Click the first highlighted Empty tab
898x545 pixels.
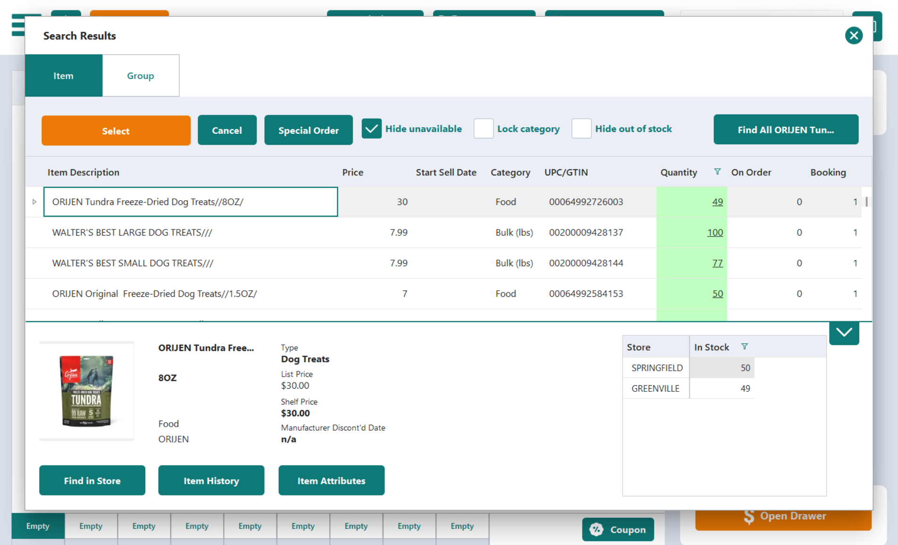[x=38, y=526]
